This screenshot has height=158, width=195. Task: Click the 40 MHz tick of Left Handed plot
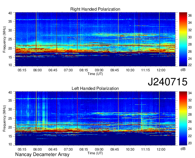click(10, 92)
